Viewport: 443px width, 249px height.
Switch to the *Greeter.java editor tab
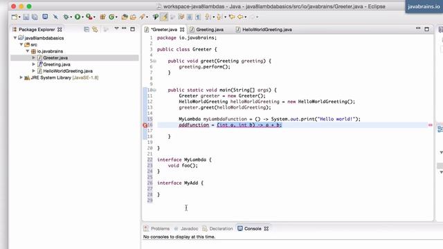[x=164, y=29]
